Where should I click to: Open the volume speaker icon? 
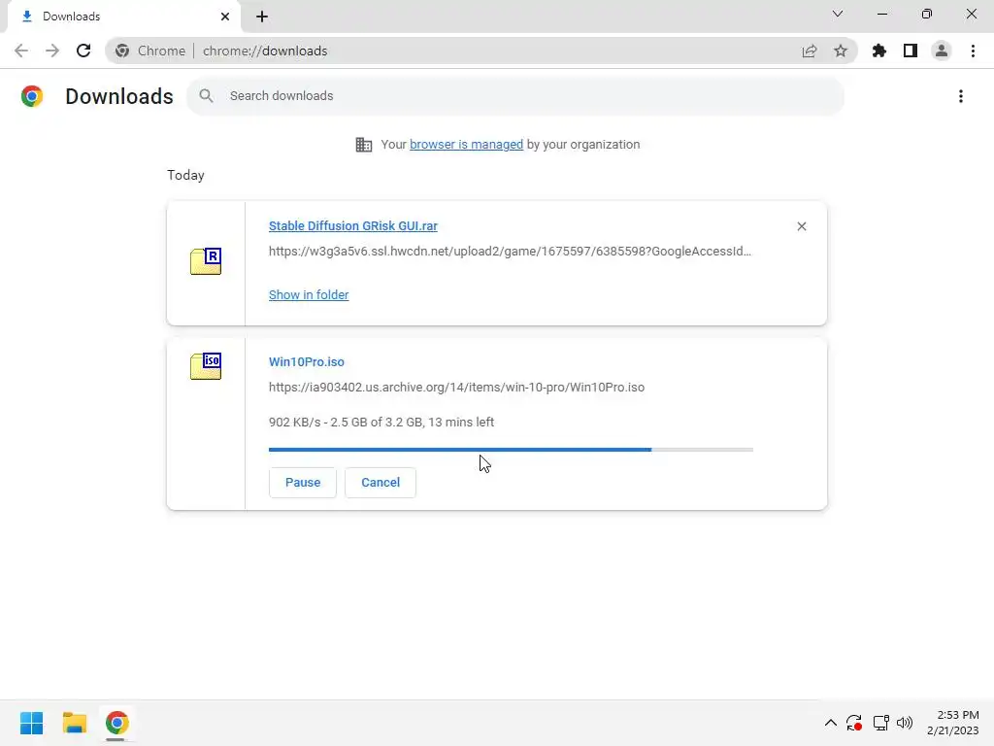pyautogui.click(x=905, y=723)
